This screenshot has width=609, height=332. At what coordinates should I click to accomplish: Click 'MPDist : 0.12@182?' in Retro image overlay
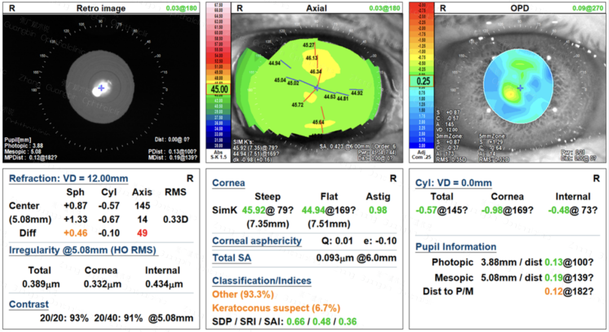[30, 158]
